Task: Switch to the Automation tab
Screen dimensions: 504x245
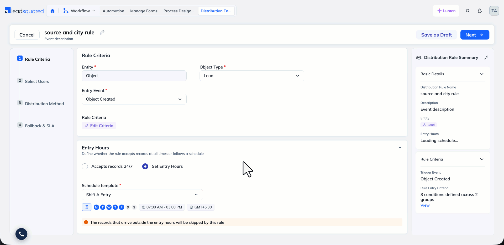Action: [113, 11]
